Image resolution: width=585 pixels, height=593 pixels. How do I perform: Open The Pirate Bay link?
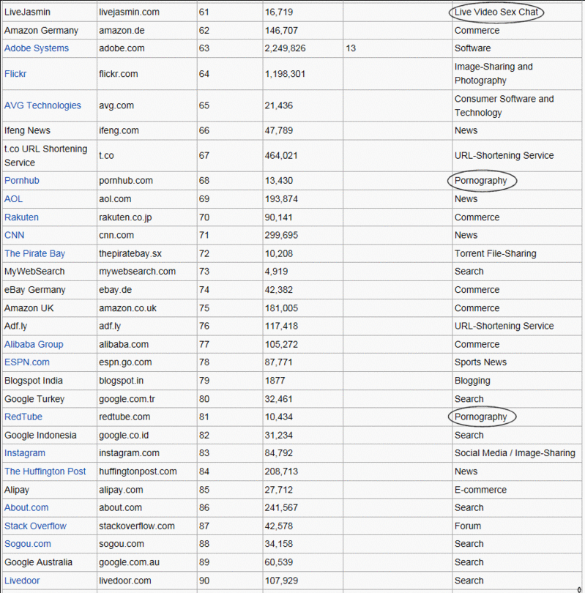[x=34, y=253]
